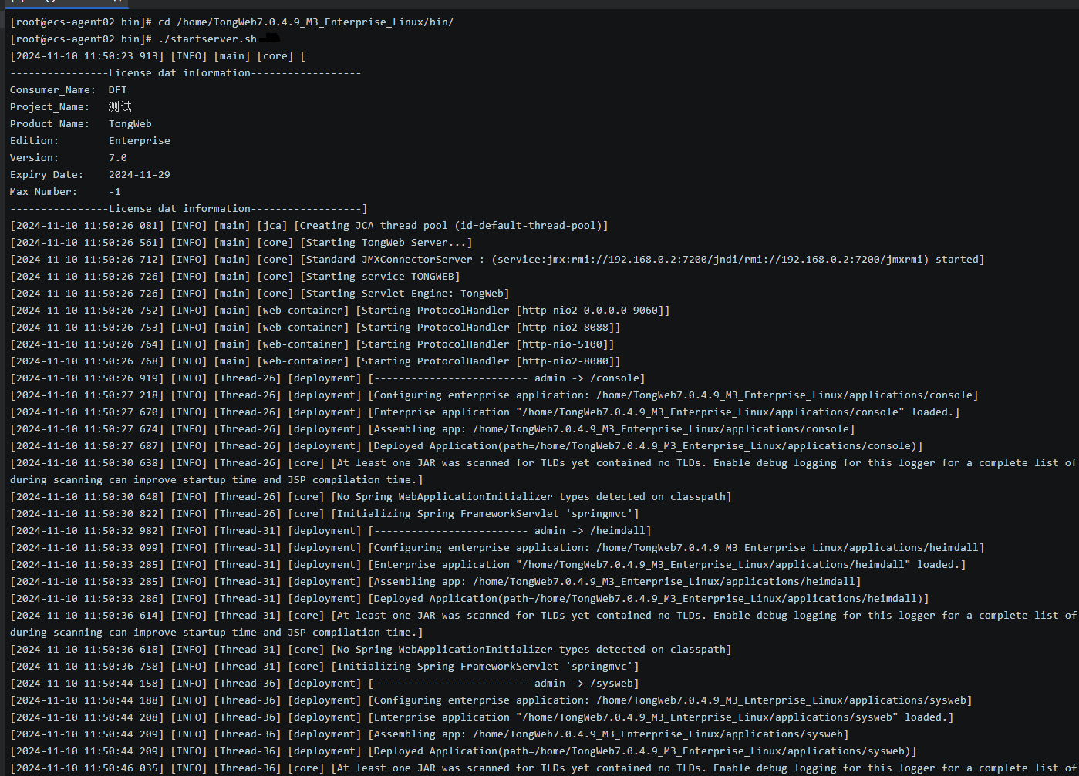Click 'Deployed Application' line for applications/sysweb
The height and width of the screenshot is (776, 1079).
click(642, 751)
